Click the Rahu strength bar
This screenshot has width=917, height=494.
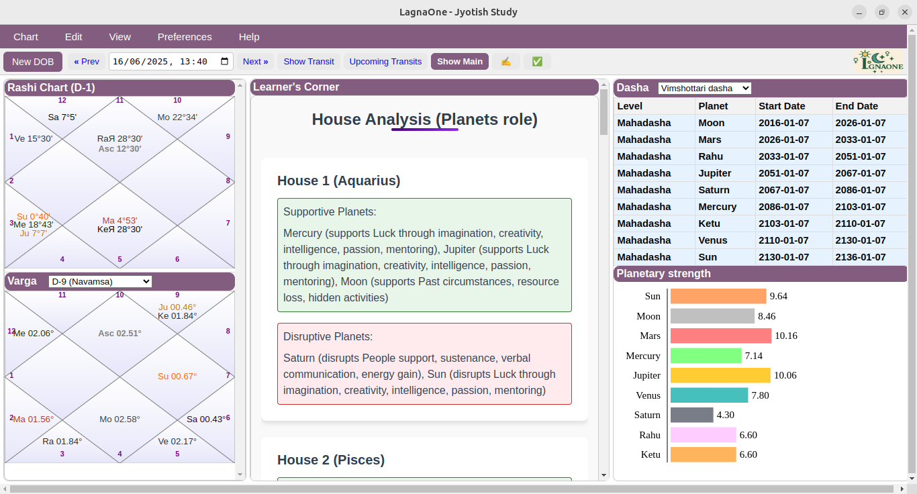click(704, 435)
